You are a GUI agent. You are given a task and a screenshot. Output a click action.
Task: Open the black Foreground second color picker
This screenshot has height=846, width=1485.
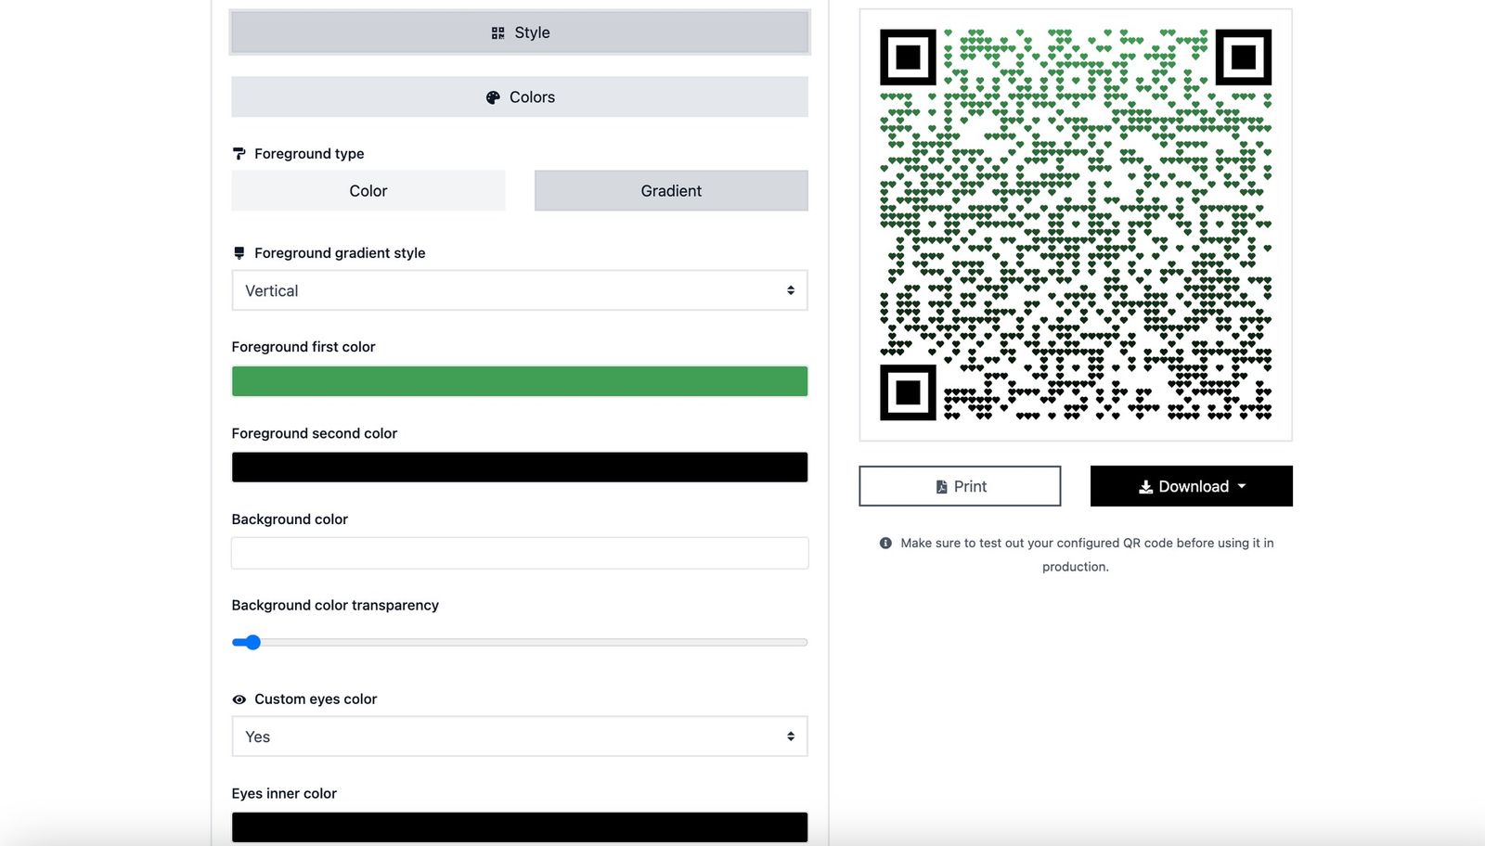point(520,467)
